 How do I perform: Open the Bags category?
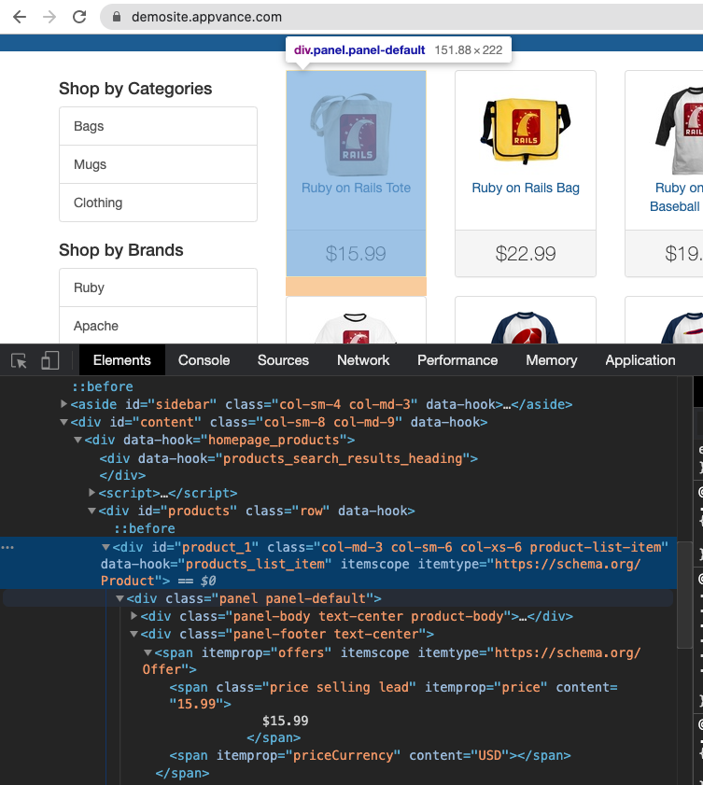tap(158, 126)
